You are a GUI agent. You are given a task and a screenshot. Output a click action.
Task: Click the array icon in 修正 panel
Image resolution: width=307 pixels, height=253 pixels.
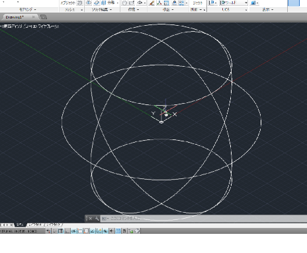pos(181,3)
